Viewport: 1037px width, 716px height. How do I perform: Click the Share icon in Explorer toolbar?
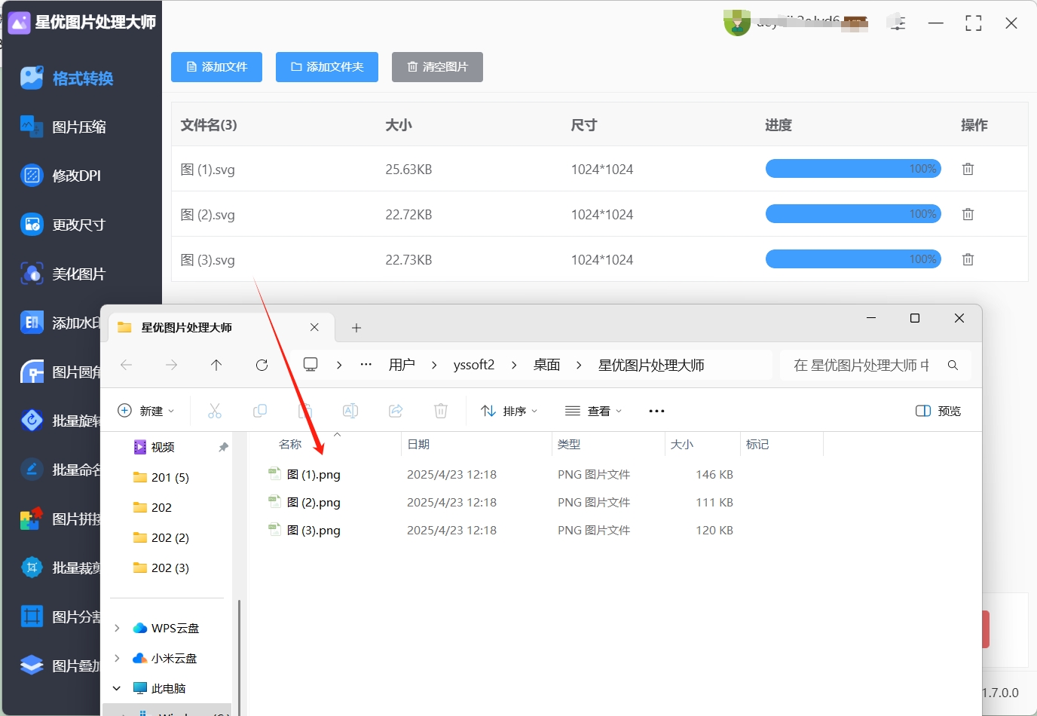396,411
